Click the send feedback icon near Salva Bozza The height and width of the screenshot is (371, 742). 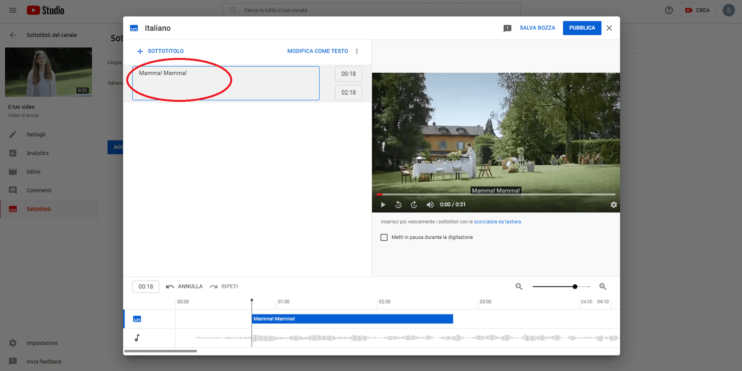pos(507,28)
